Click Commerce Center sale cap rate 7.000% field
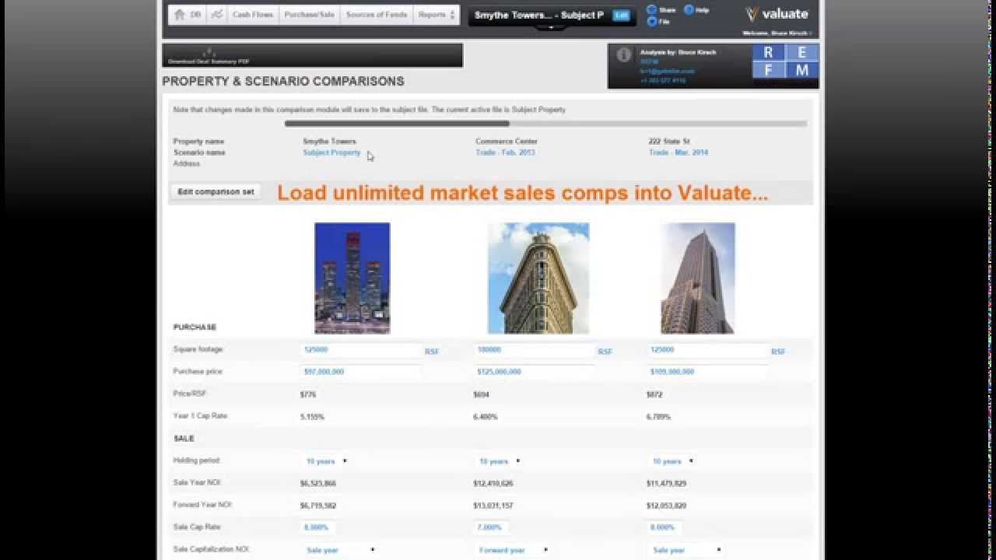The width and height of the screenshot is (996, 560). tap(492, 527)
